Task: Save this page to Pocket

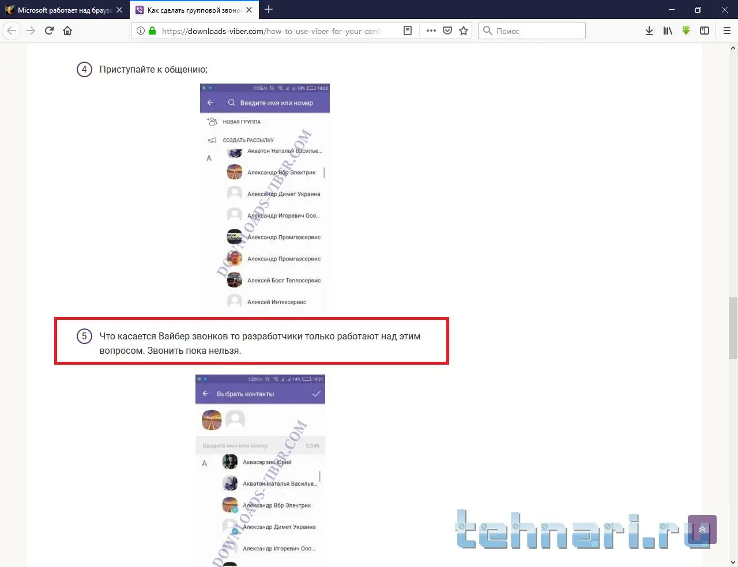Action: [447, 31]
